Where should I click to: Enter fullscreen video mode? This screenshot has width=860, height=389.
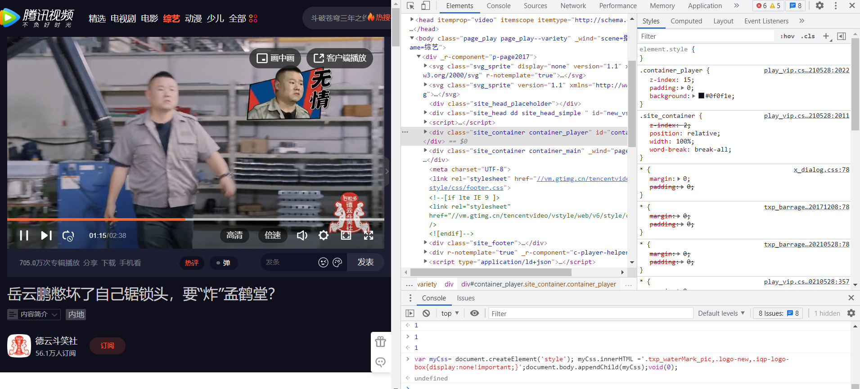pyautogui.click(x=369, y=235)
